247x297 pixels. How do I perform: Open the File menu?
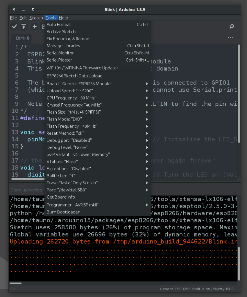[x=13, y=18]
